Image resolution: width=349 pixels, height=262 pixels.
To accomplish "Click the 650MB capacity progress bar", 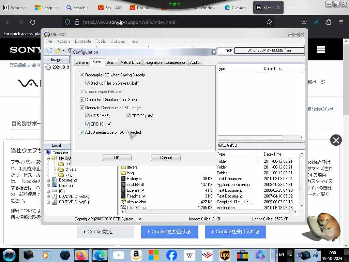I will point(269,50).
